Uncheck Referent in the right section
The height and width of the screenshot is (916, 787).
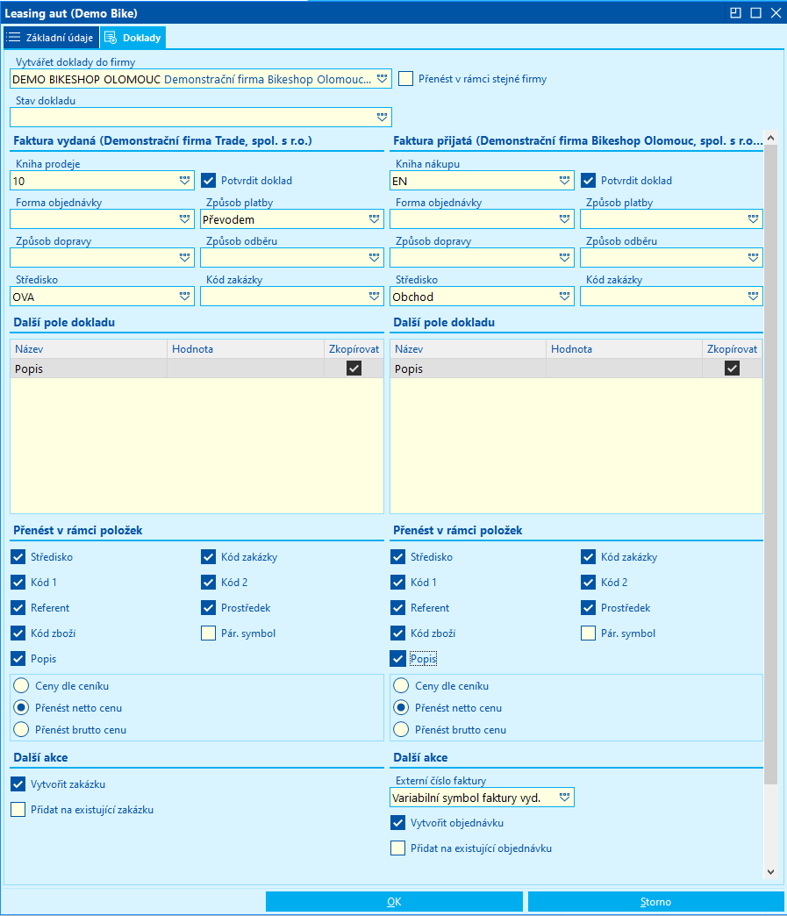pyautogui.click(x=397, y=607)
